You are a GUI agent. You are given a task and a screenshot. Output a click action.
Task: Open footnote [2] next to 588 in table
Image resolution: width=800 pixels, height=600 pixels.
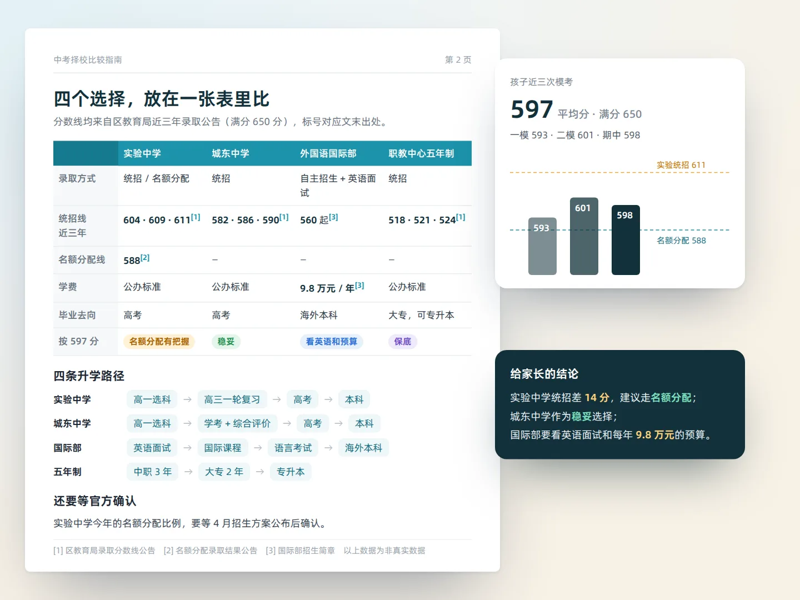point(145,258)
